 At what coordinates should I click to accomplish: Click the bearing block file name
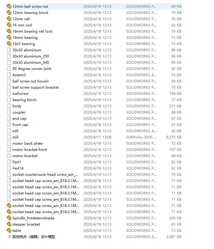[x=24, y=100]
